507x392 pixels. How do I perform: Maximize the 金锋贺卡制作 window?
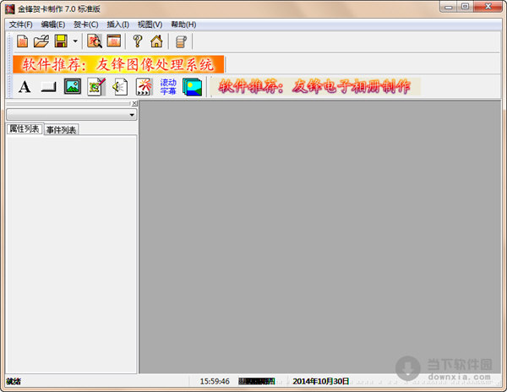tap(465, 7)
